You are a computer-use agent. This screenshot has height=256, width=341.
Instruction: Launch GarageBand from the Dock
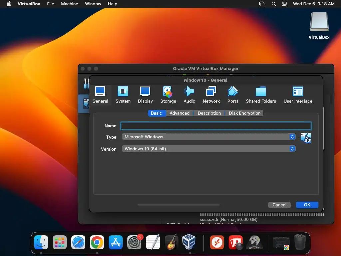pyautogui.click(x=171, y=242)
